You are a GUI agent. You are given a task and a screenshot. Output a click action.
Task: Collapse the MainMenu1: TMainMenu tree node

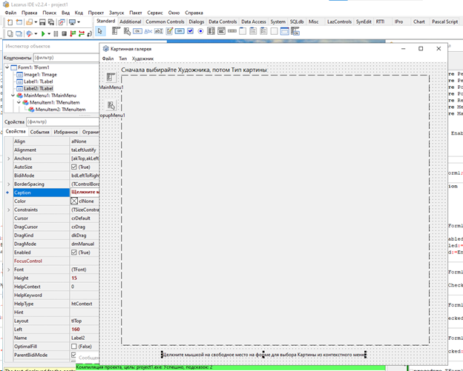13,96
